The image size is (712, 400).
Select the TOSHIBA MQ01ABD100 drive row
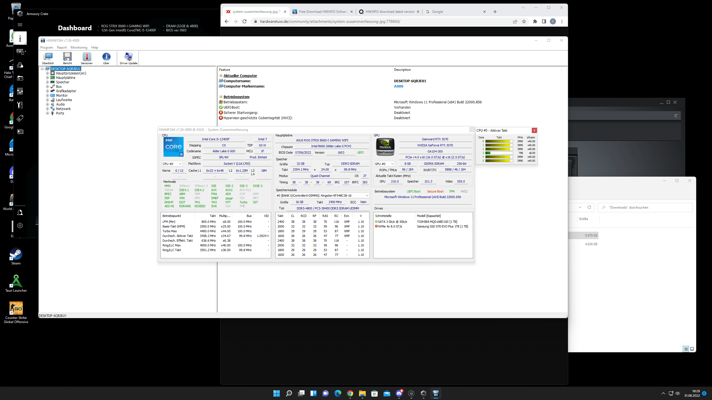click(423, 222)
